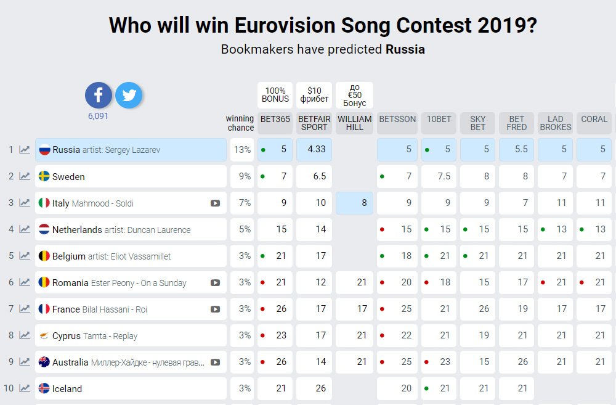
Task: Click the Betfair $10 фрибет offer
Action: coord(314,95)
